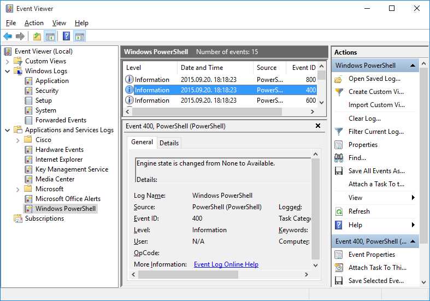This screenshot has height=301, width=430.
Task: Click Attach Task To This Event icon
Action: [x=339, y=268]
